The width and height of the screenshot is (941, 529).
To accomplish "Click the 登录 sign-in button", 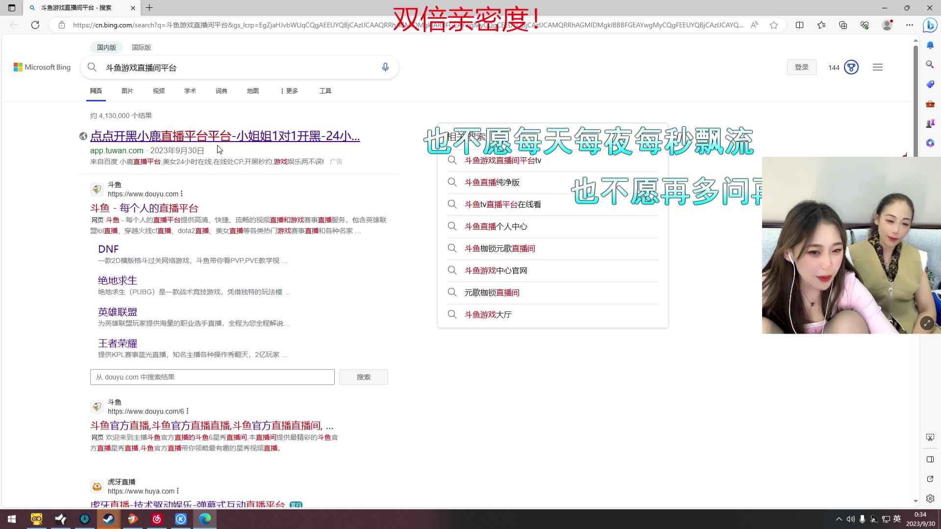I will coord(801,67).
